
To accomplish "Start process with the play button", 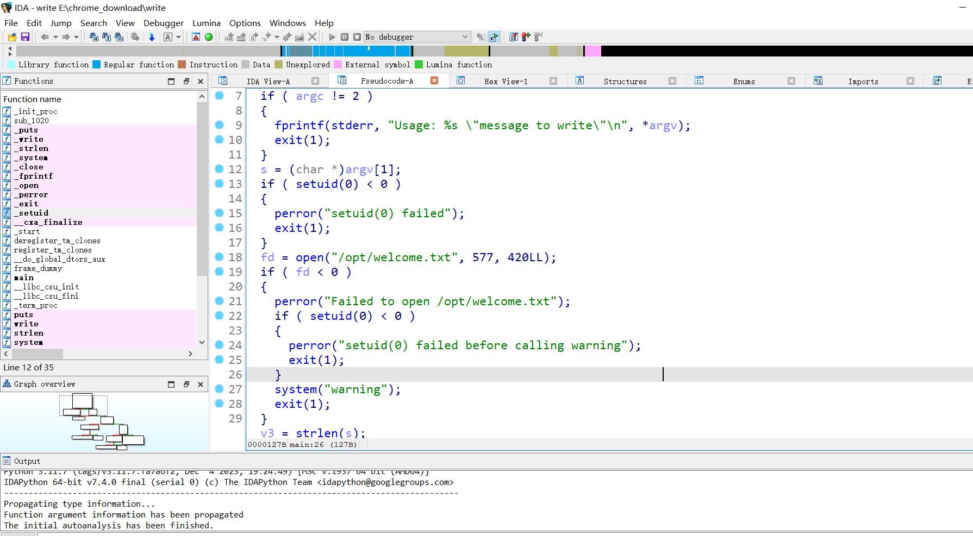I will pos(332,37).
